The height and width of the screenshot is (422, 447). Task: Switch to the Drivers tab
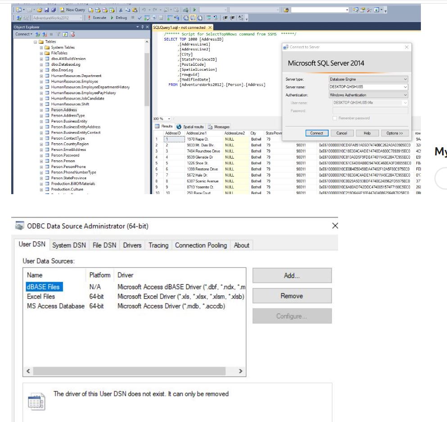coord(132,245)
